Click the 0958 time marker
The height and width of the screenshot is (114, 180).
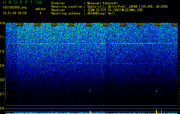point(140,25)
